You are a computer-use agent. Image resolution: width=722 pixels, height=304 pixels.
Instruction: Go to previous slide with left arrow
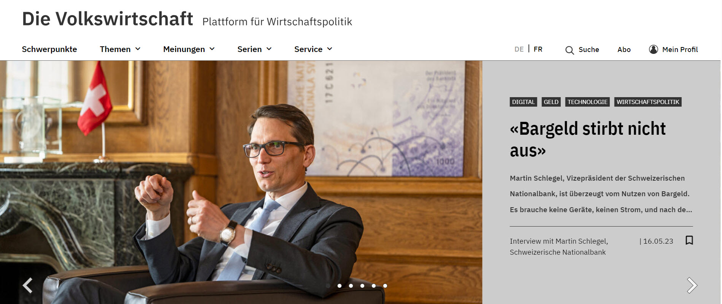27,285
